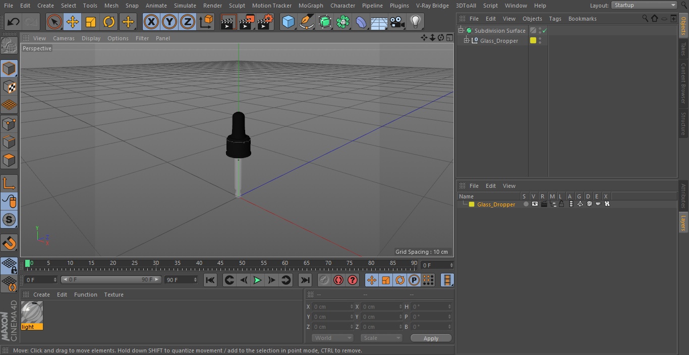Go to end of animation
689x355 pixels.
(305, 280)
